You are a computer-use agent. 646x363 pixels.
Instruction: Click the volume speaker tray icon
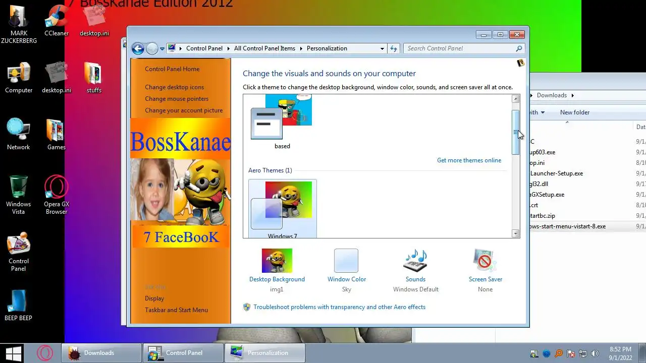tap(595, 353)
